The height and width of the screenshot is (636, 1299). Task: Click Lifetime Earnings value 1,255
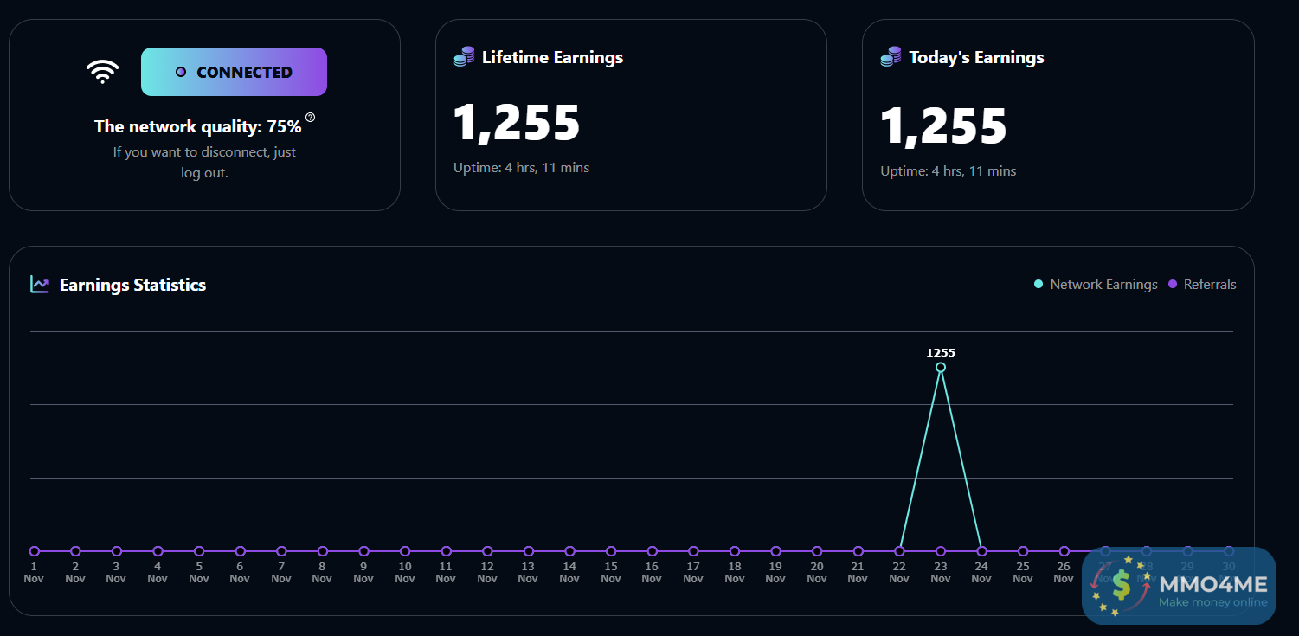[517, 122]
